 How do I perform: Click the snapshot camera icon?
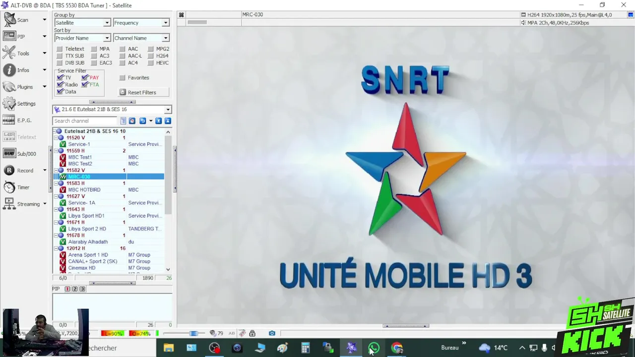click(272, 333)
